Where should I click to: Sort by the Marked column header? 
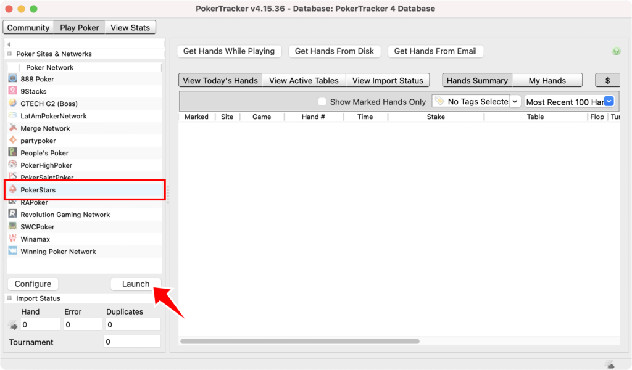tap(197, 117)
